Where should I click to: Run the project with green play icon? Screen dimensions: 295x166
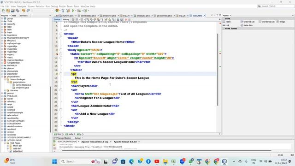[x=73, y=11]
